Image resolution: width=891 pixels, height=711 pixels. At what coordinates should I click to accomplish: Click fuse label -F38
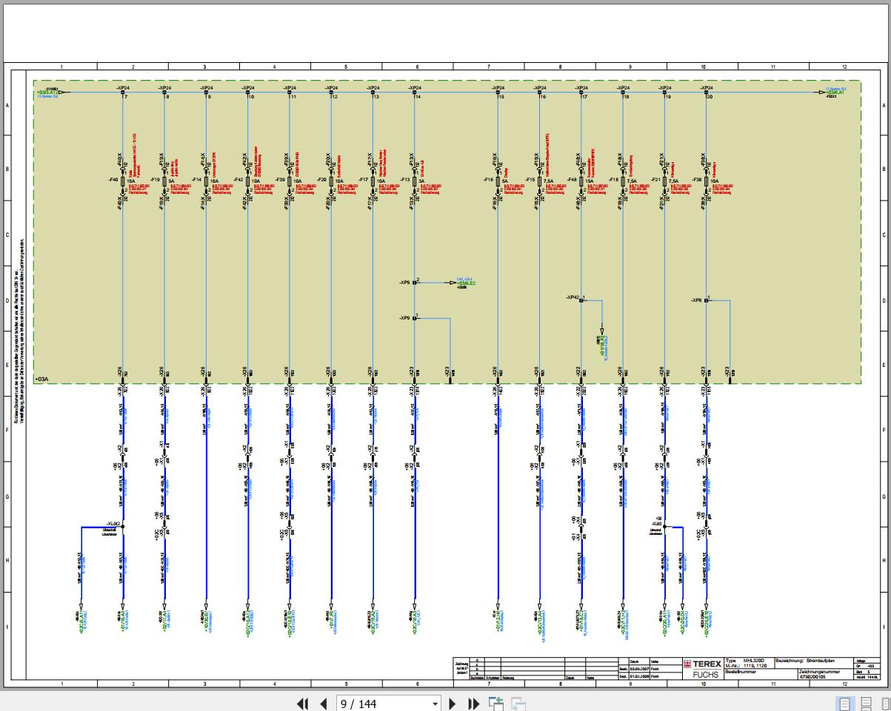click(x=696, y=180)
